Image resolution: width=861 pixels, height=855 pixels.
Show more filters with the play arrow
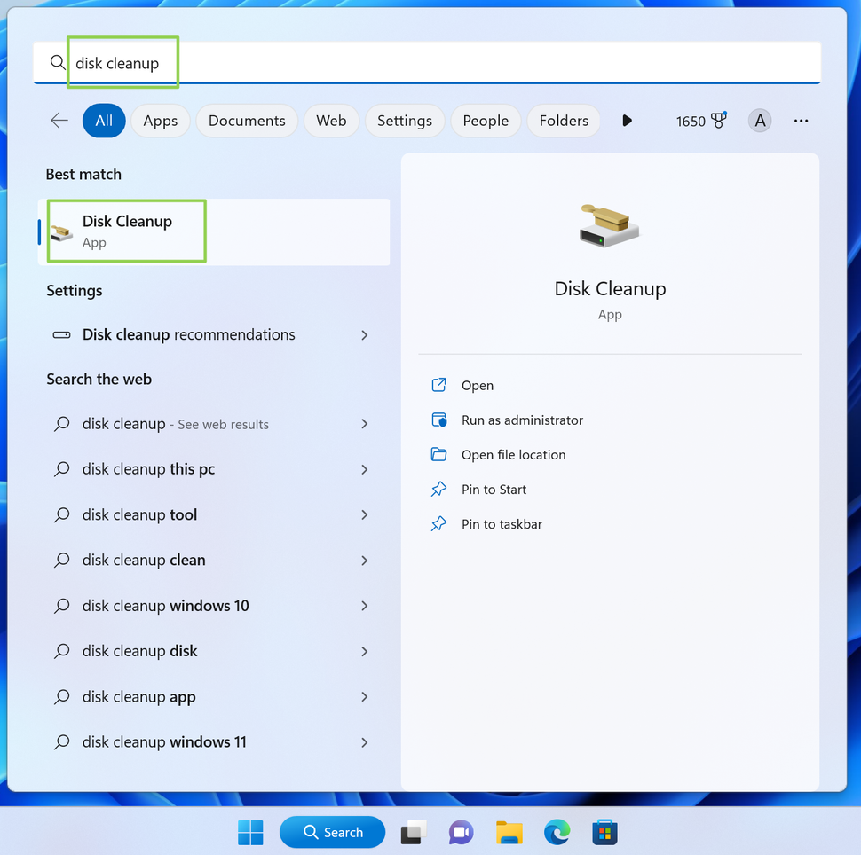click(x=627, y=121)
